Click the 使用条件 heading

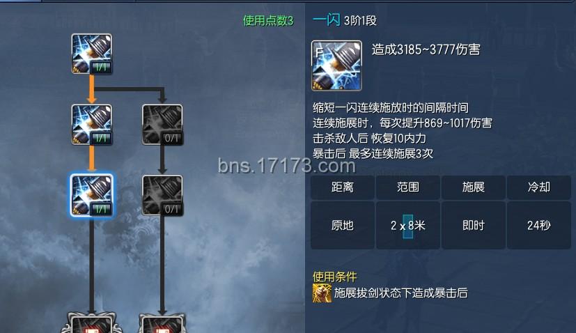click(x=334, y=277)
